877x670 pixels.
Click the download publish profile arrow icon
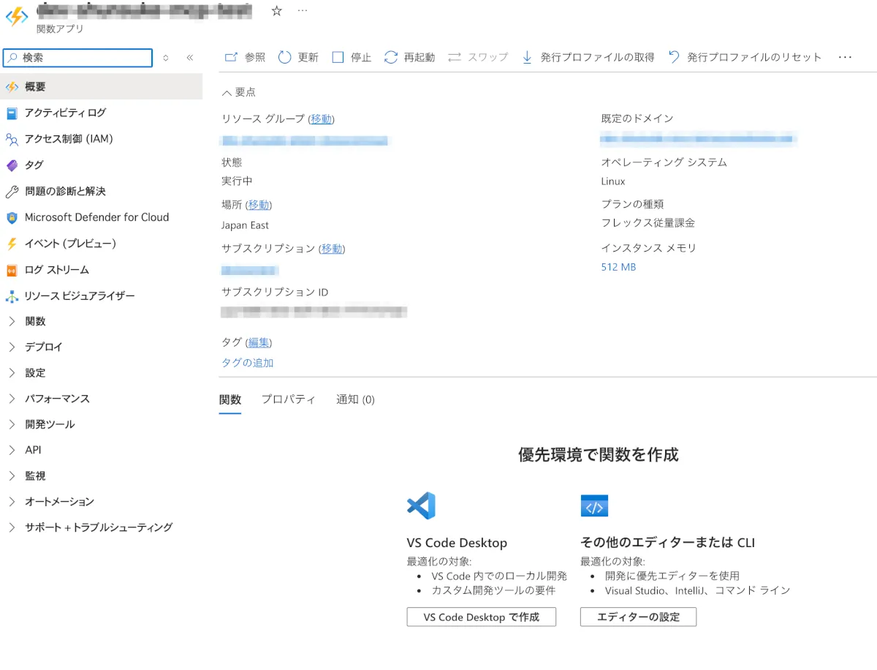[527, 57]
